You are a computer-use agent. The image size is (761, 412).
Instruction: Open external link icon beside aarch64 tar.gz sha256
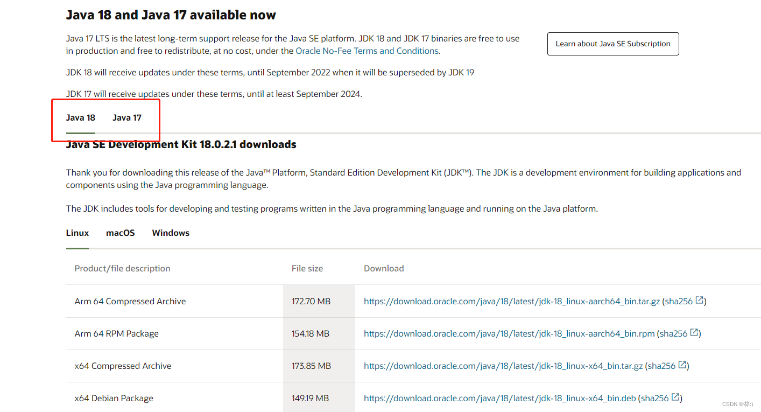point(700,301)
